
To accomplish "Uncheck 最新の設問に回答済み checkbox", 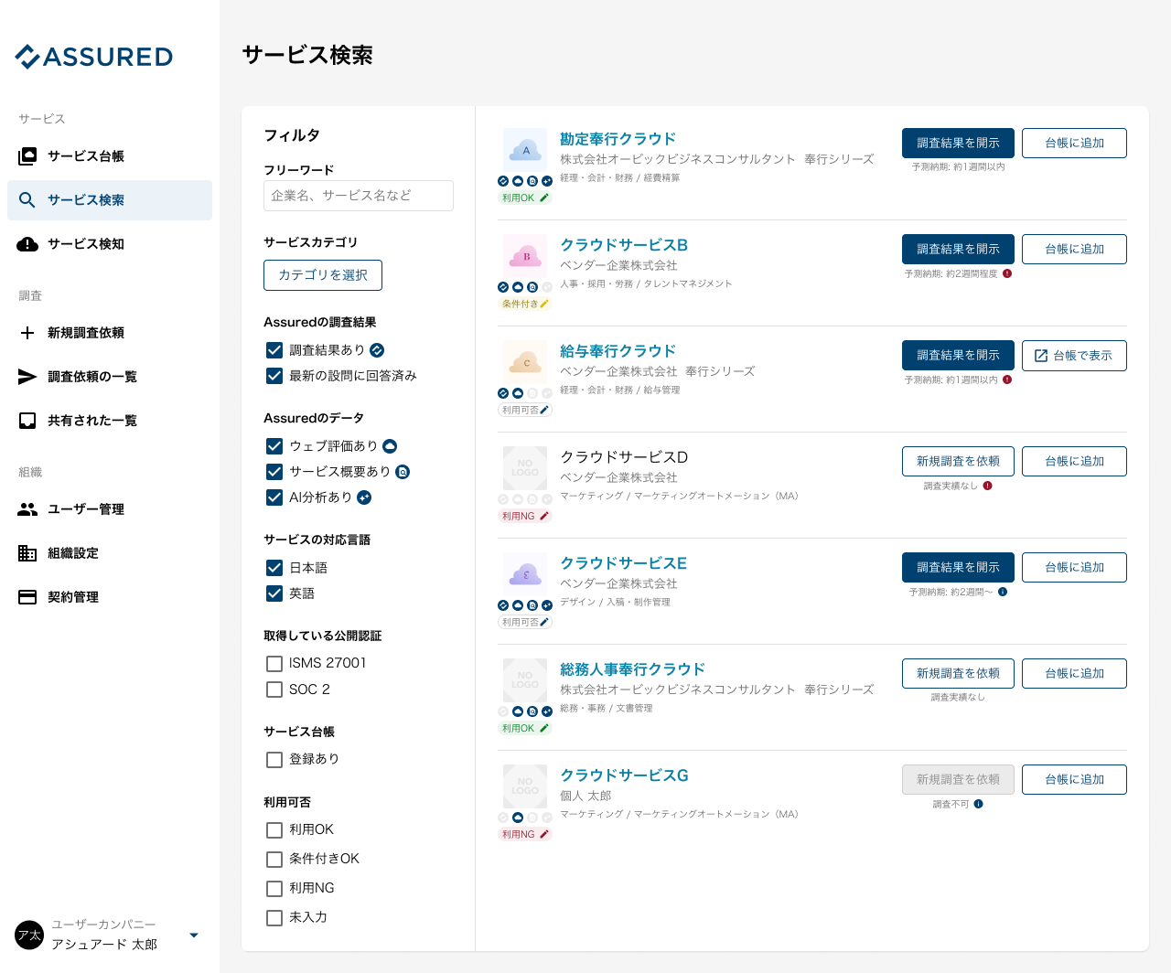I will coord(274,376).
